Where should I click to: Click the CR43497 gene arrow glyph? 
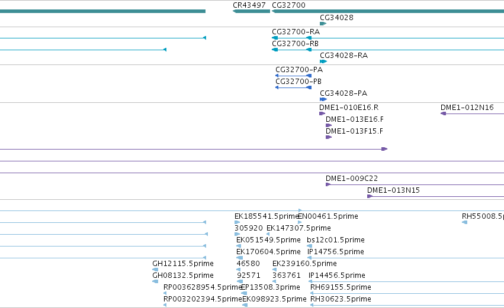251,11
